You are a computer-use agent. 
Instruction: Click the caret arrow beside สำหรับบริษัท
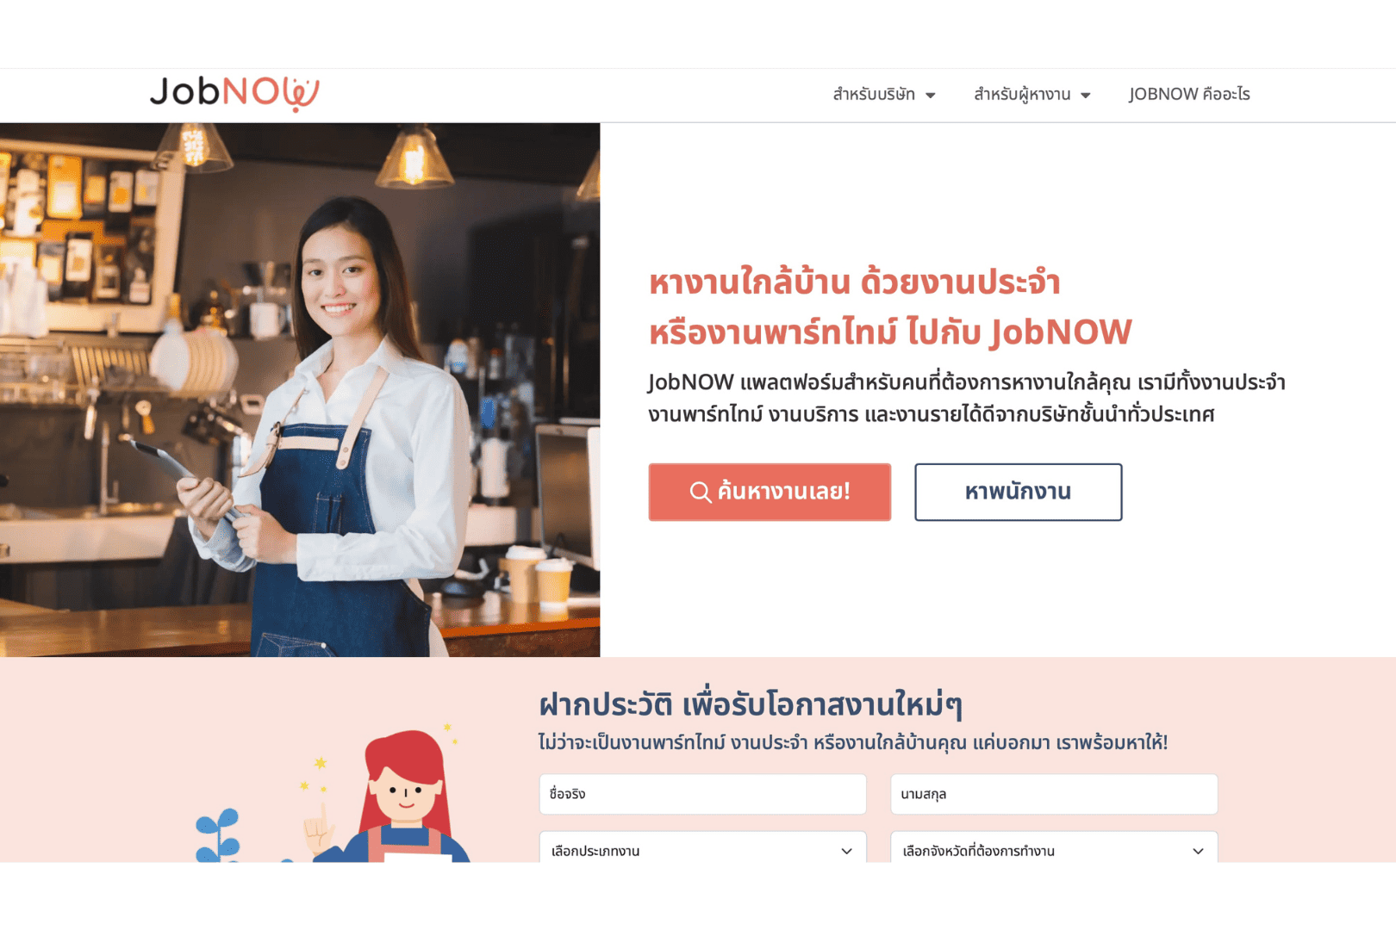click(x=931, y=96)
